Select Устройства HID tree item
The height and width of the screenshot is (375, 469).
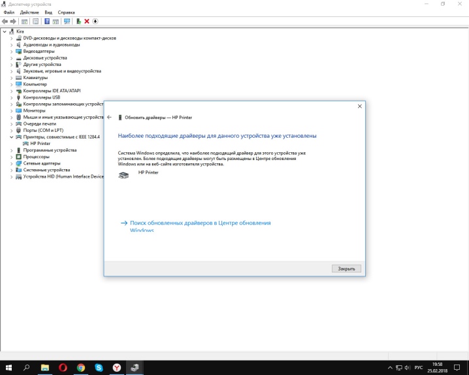pos(63,176)
